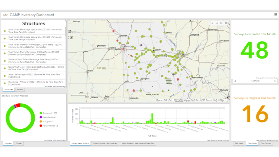The image size is (279, 157).
Task: Click the Not Completed red swatch
Action: tap(41, 126)
